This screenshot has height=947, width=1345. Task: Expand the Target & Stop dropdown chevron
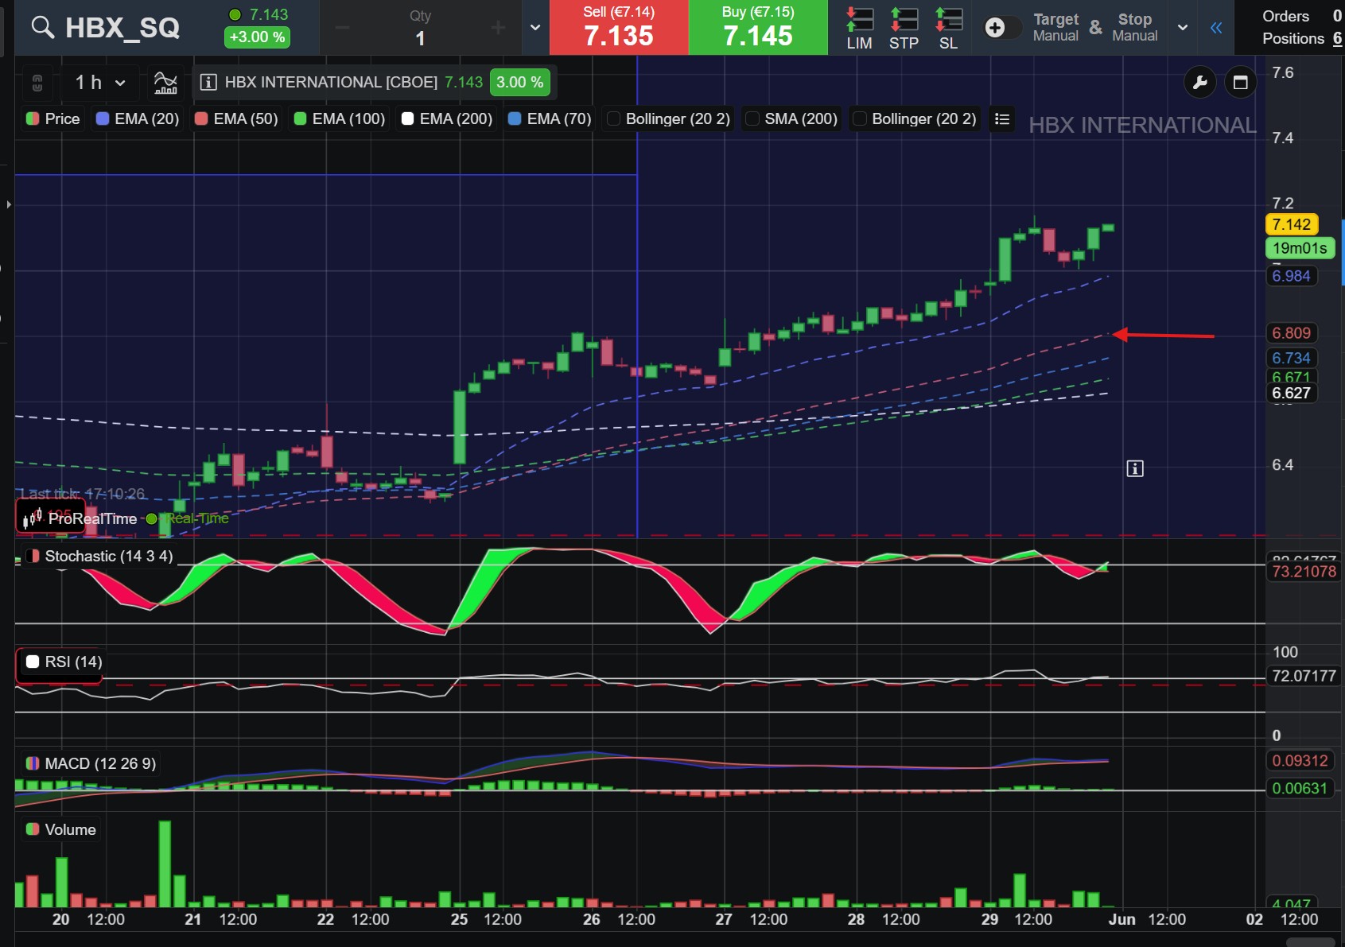pyautogui.click(x=1183, y=28)
